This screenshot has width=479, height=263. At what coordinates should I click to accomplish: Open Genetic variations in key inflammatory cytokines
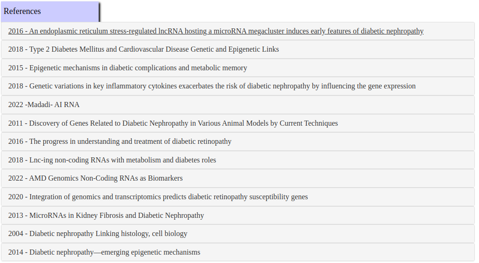click(212, 86)
